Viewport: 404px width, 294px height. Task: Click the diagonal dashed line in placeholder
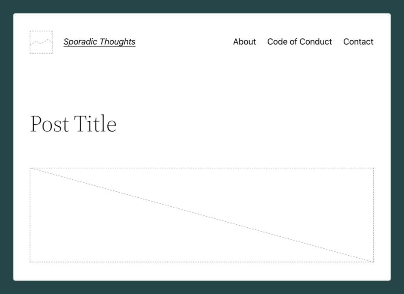point(202,215)
